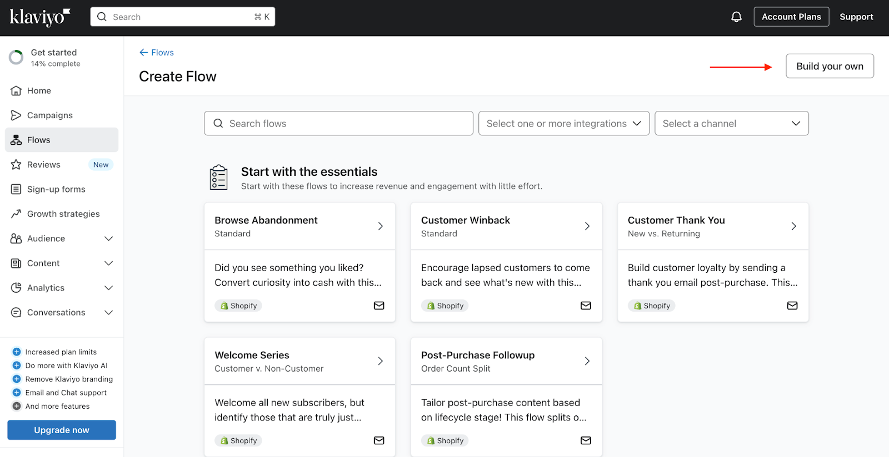Click Shopify tag on Browse Abandonment card
Screen dimensions: 889x457
[238, 306]
